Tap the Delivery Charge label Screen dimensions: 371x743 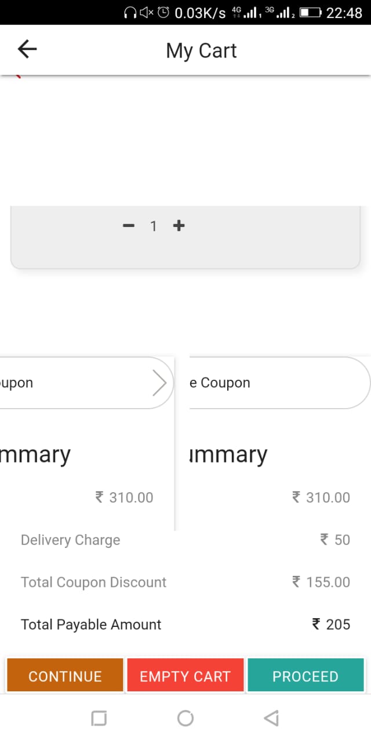point(71,540)
